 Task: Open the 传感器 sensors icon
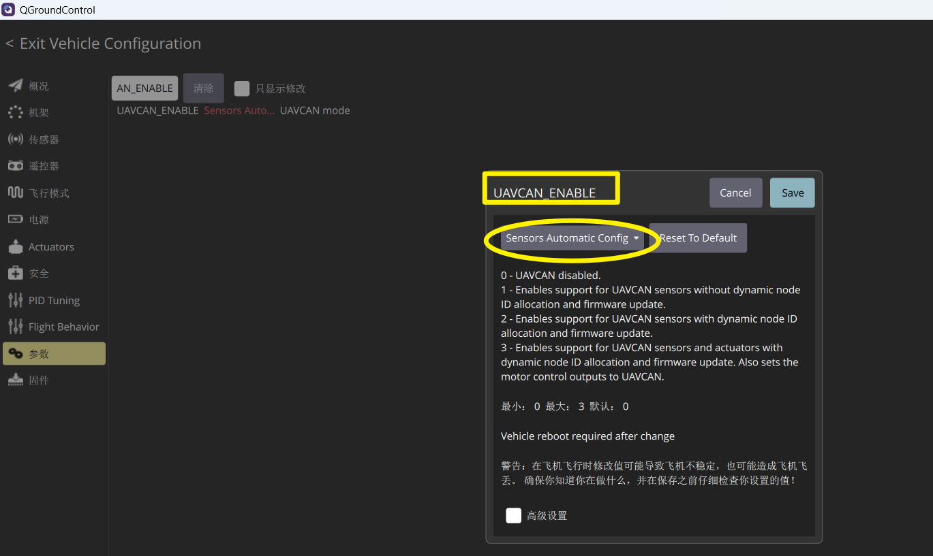click(x=15, y=139)
